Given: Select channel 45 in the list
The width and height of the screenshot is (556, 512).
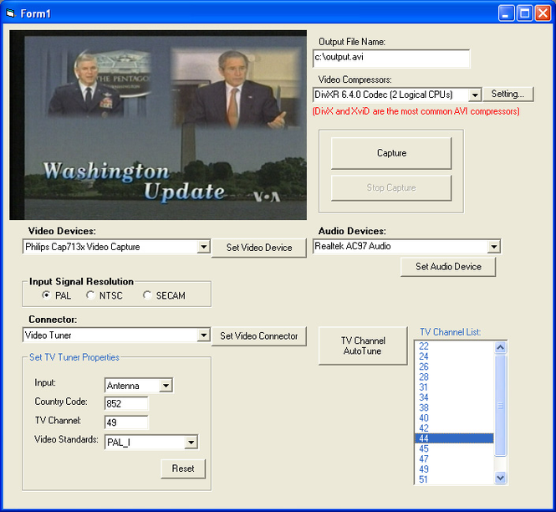Looking at the screenshot, I should [454, 449].
